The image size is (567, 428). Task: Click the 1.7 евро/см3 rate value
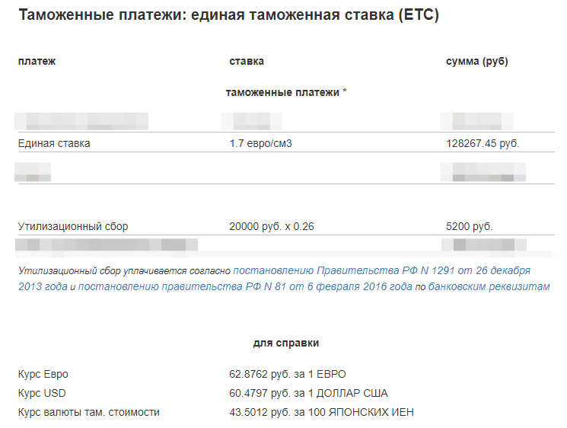[x=261, y=144]
